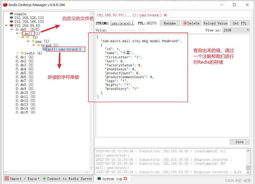Screen dimensions: 255x184
Task: Close the pms:brand:1 key tab
Action: coord(165,15)
